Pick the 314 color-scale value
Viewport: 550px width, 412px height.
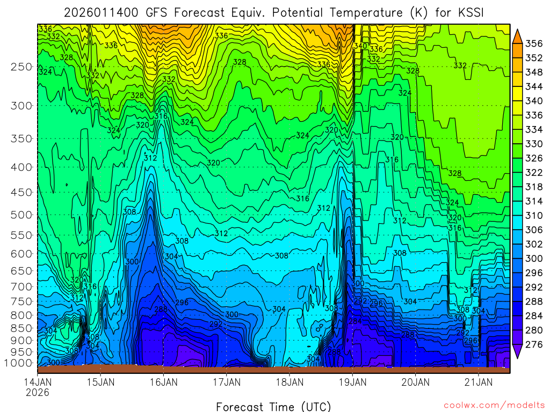click(x=533, y=201)
